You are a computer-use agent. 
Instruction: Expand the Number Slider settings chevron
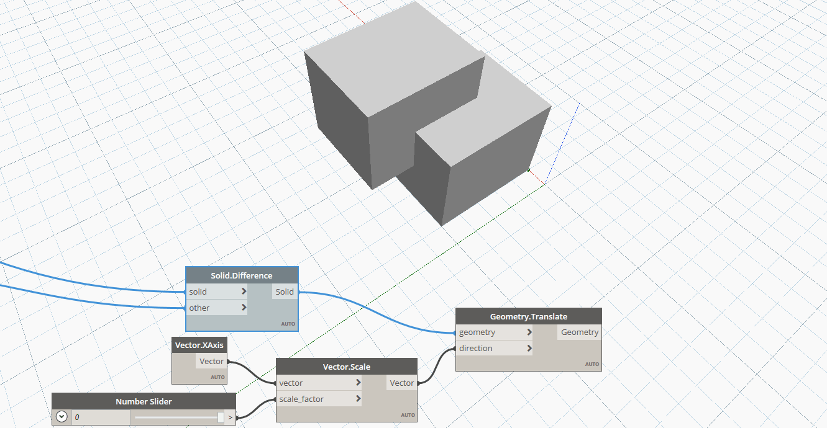[x=61, y=417]
